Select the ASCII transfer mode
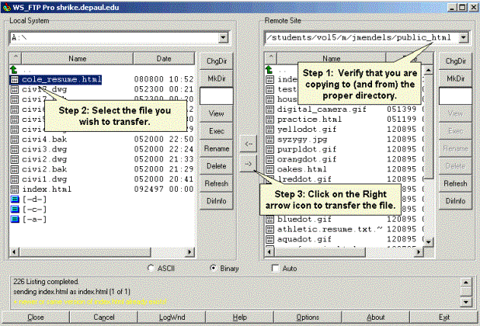The width and height of the screenshot is (480, 326). click(x=151, y=269)
